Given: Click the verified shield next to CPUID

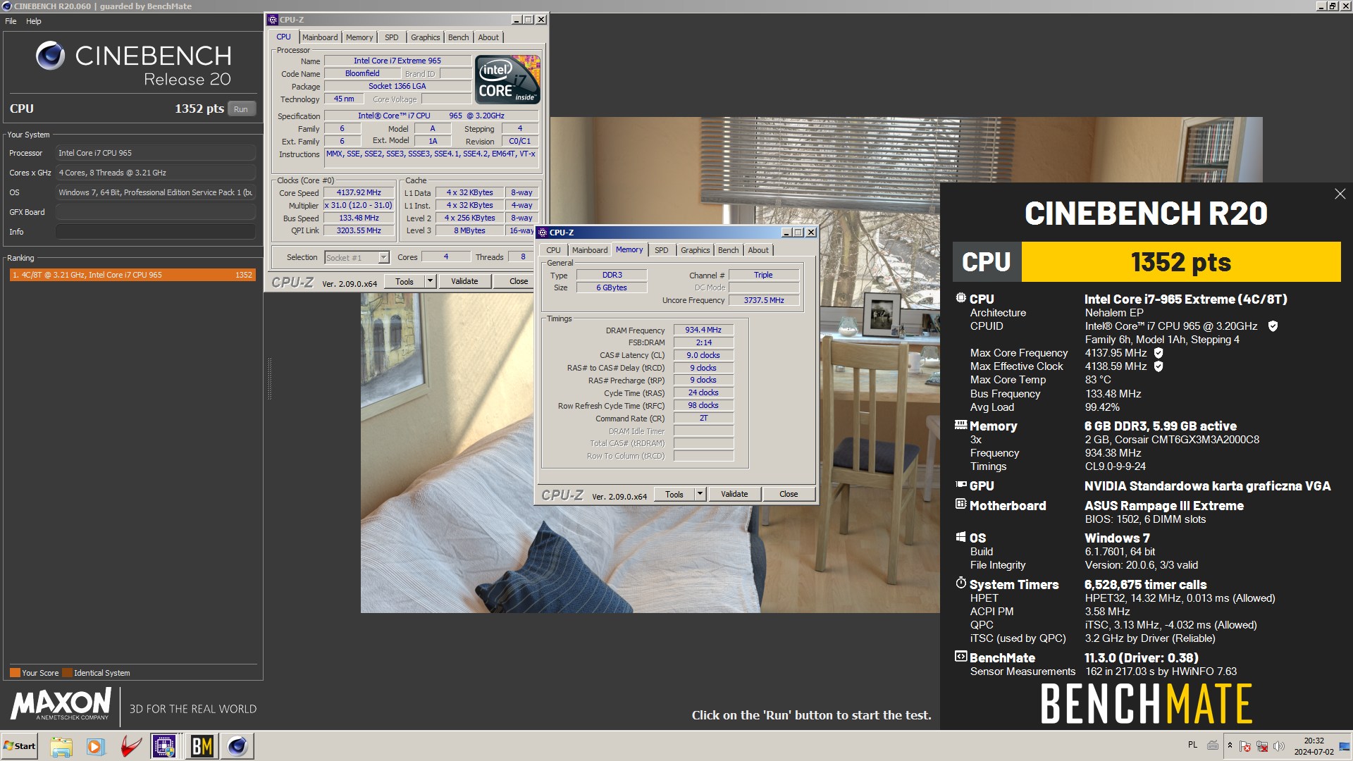Looking at the screenshot, I should pyautogui.click(x=1273, y=326).
